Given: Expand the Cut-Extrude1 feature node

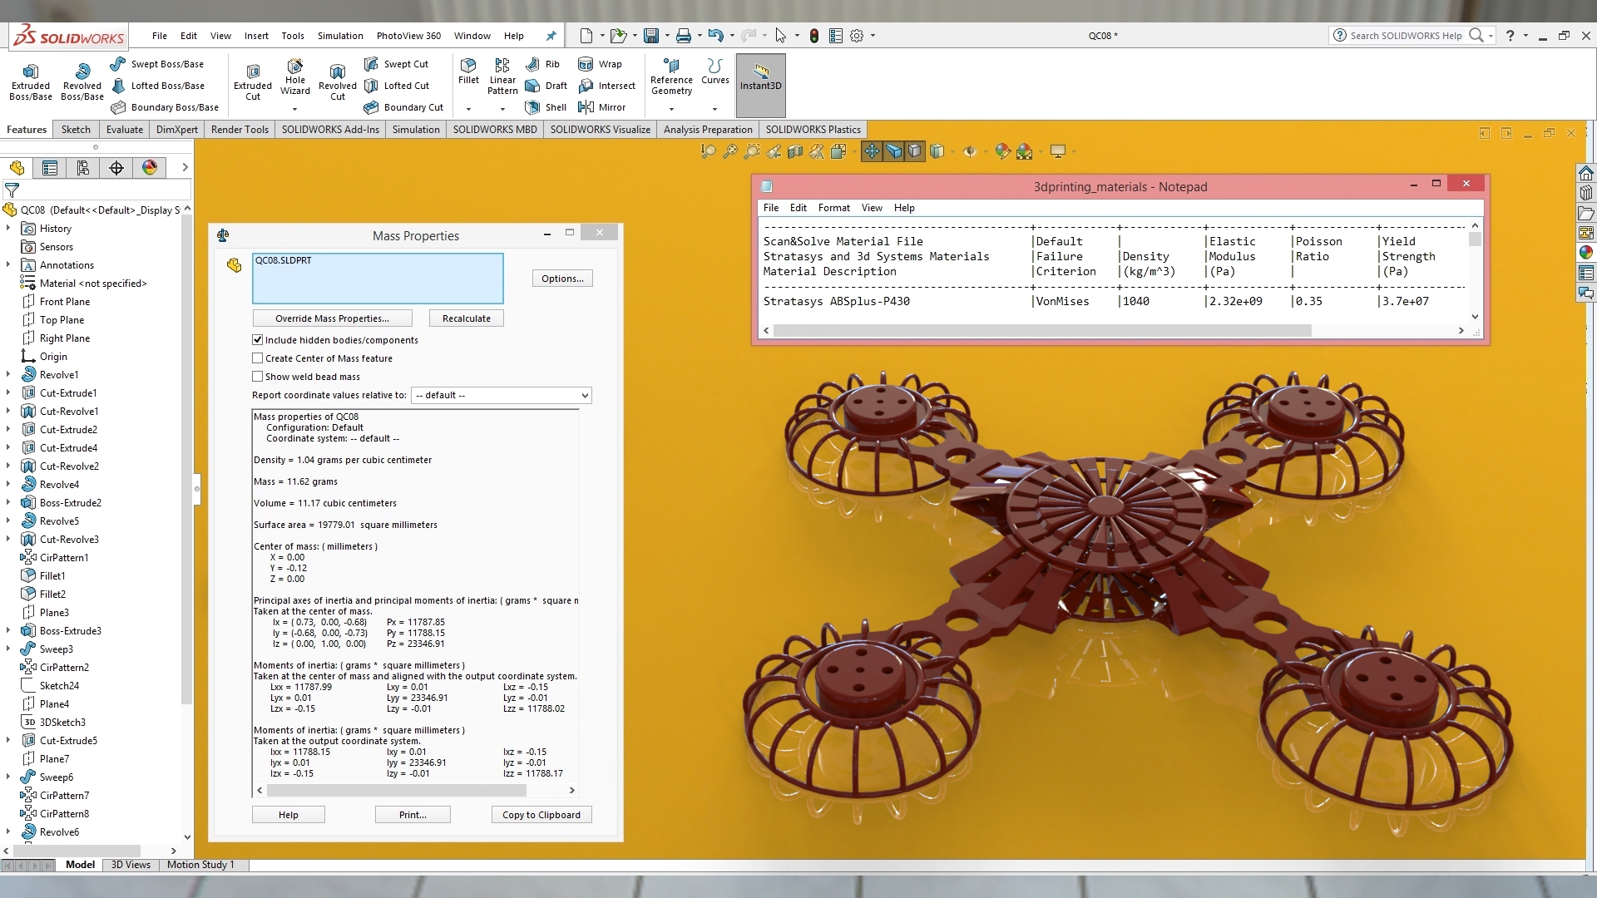Looking at the screenshot, I should (8, 393).
